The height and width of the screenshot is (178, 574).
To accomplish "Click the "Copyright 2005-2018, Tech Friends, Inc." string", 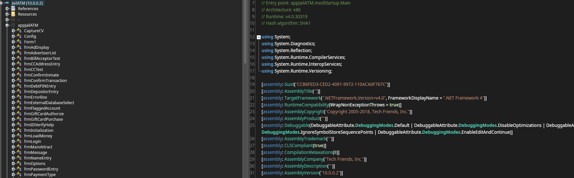I will pos(367,112).
